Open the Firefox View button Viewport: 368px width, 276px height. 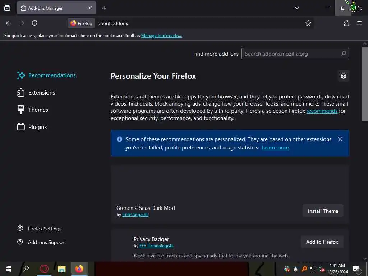[7, 8]
